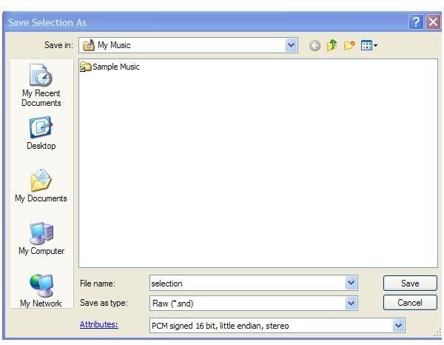Click the Sample Music folder name
Screen dimensions: 444x345
click(116, 67)
